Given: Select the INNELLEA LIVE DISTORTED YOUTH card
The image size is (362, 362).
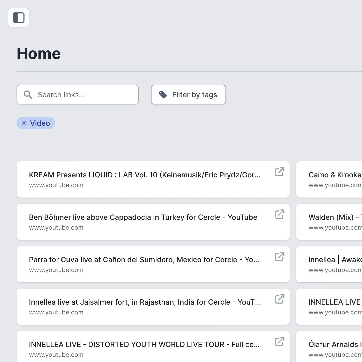Looking at the screenshot, I should point(153,346).
